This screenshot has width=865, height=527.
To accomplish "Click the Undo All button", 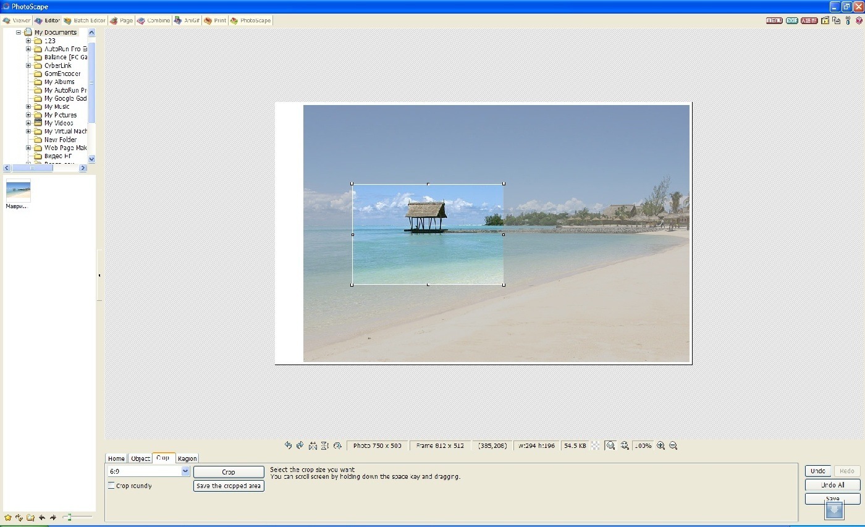I will point(832,485).
